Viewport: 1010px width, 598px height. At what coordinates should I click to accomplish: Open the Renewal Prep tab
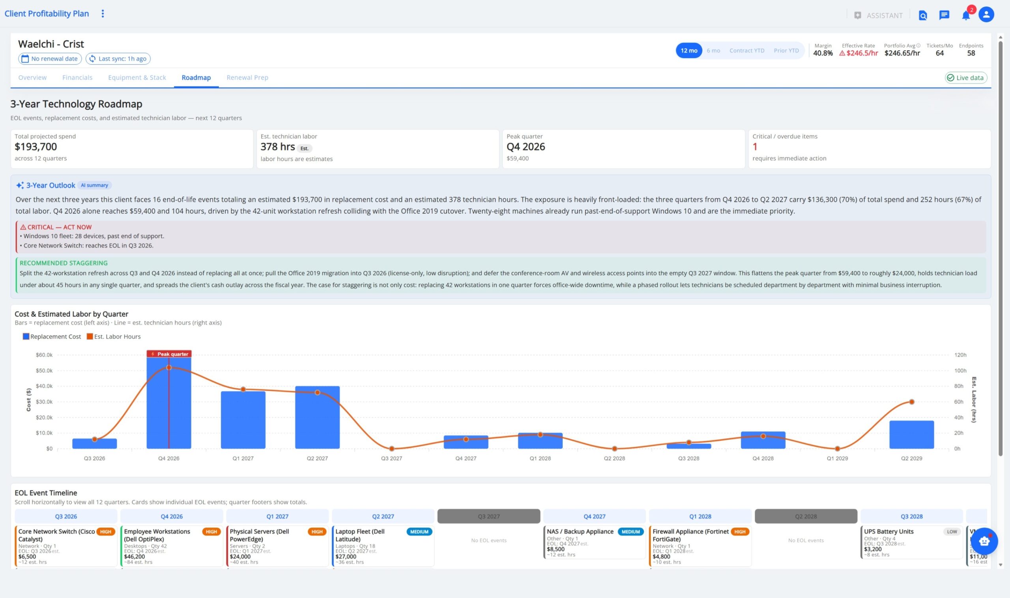tap(247, 77)
